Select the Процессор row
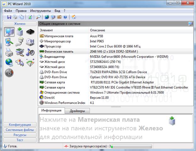The image size is (196, 151). (116, 46)
